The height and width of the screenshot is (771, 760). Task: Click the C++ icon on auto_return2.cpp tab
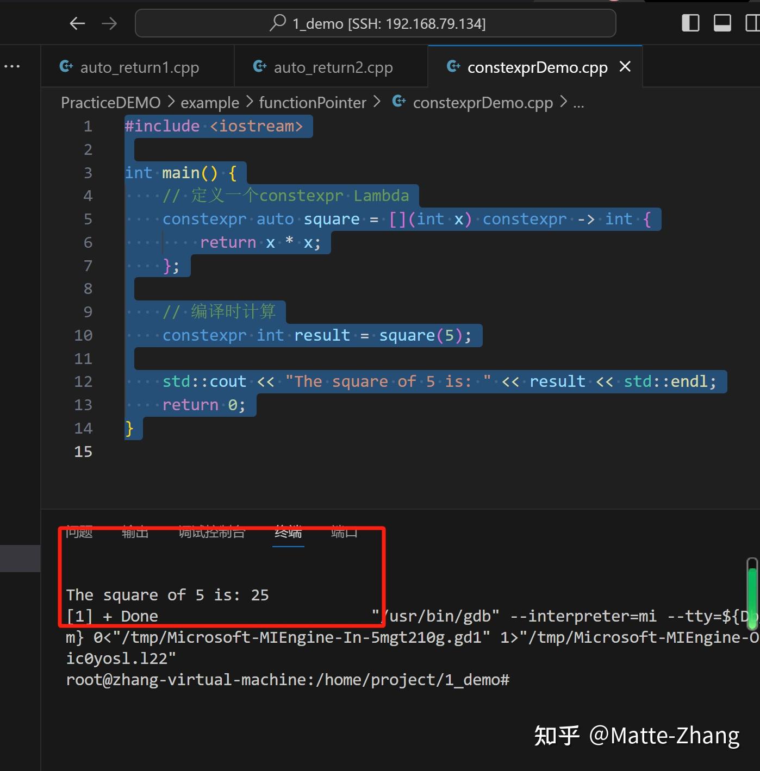pyautogui.click(x=260, y=66)
